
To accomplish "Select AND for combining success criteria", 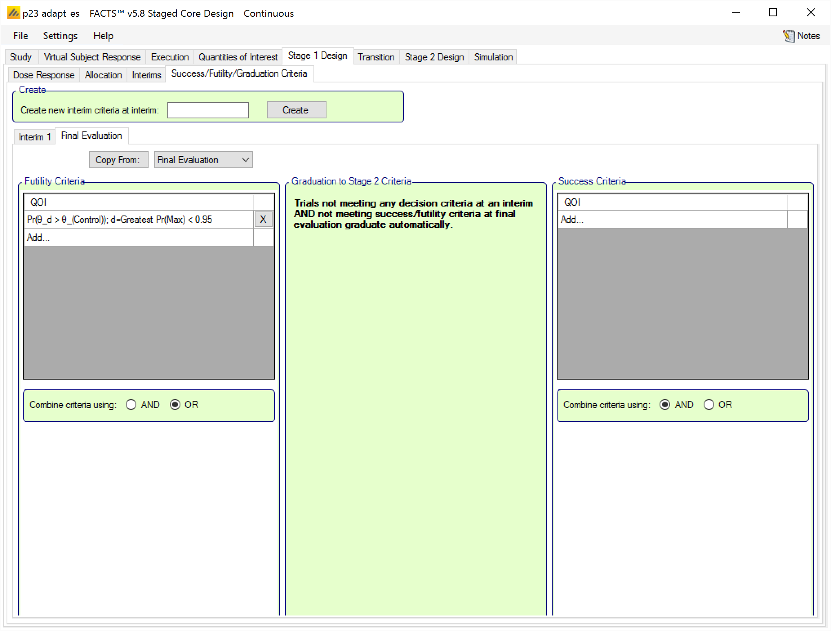I will tap(665, 405).
